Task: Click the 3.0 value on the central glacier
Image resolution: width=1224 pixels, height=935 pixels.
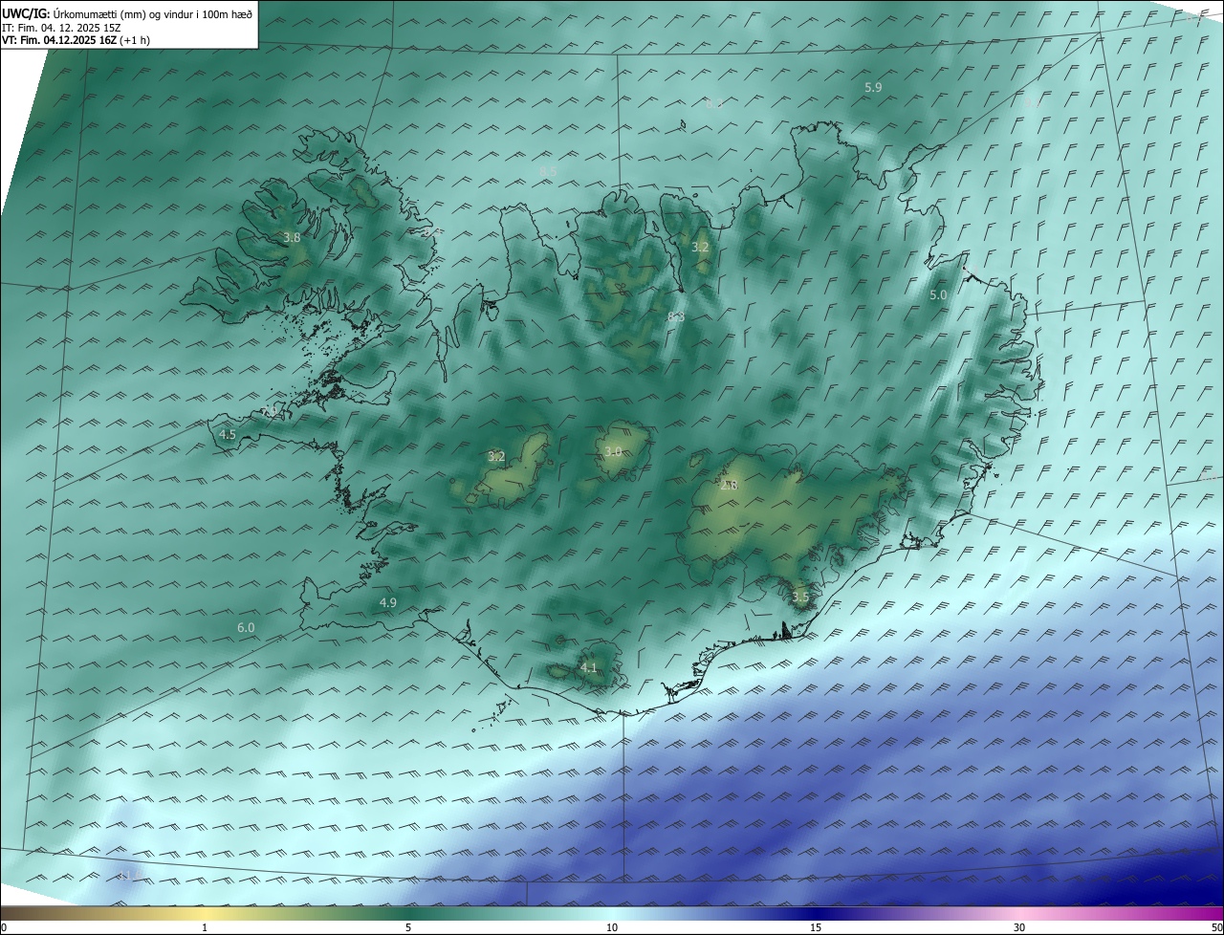Action: pos(613,451)
